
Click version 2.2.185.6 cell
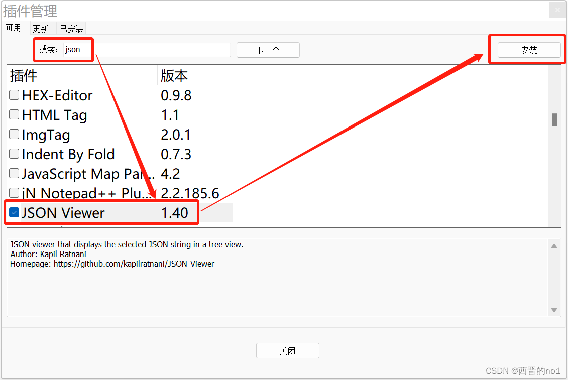point(190,193)
